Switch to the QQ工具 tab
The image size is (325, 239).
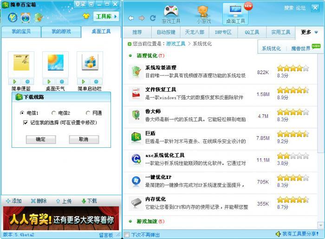252,32
